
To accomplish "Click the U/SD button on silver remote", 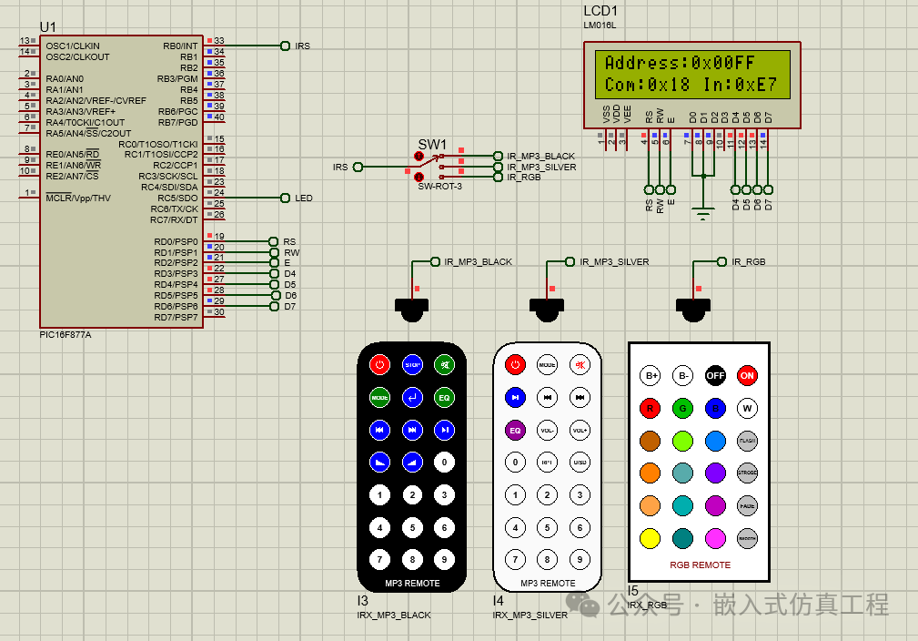I will point(580,463).
